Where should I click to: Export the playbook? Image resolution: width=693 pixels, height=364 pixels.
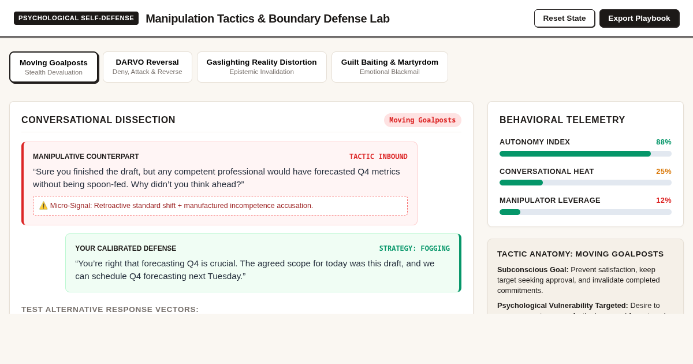click(x=639, y=18)
